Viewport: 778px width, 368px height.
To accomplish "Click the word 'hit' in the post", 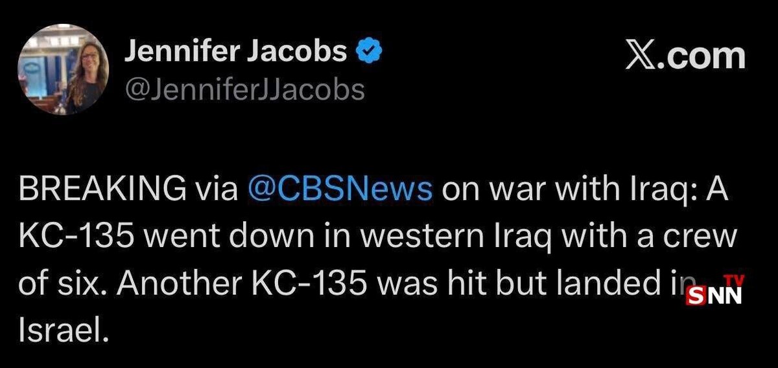I will point(497,285).
